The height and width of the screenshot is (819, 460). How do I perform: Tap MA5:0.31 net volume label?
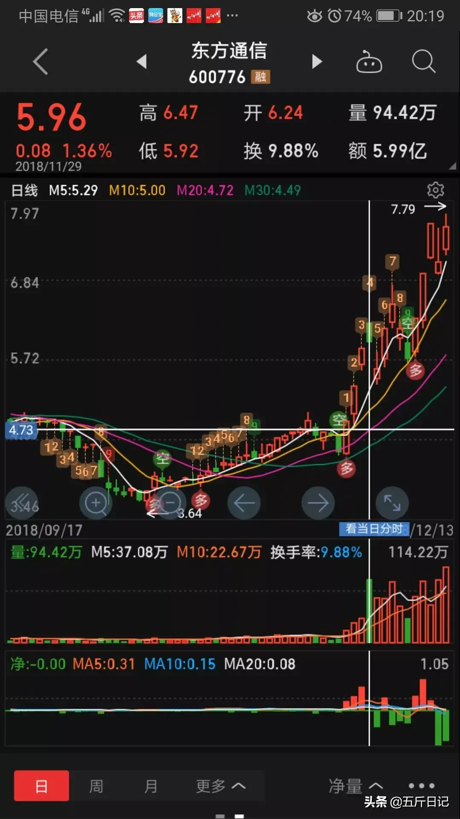(103, 664)
